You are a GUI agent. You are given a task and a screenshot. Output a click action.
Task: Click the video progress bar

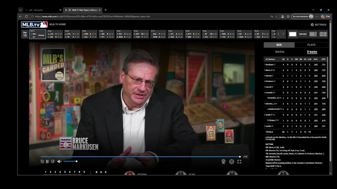(140, 157)
